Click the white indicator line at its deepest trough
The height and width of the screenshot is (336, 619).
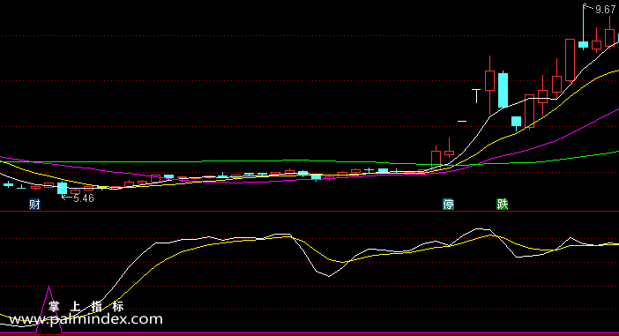[329, 276]
